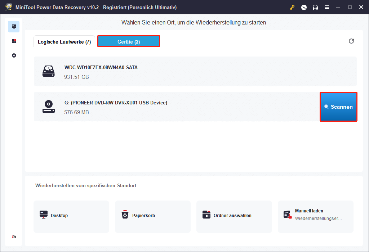Select the WDC WD10EZEX-08WN4A0 SATA drive
Image resolution: width=369 pixels, height=252 pixels.
pos(195,71)
